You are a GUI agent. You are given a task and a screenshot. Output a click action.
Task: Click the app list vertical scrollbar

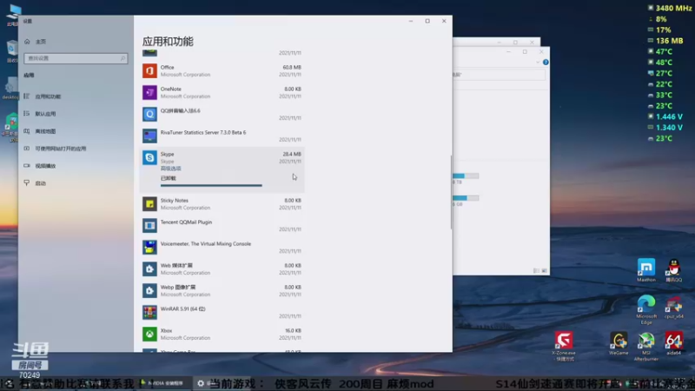(451, 192)
